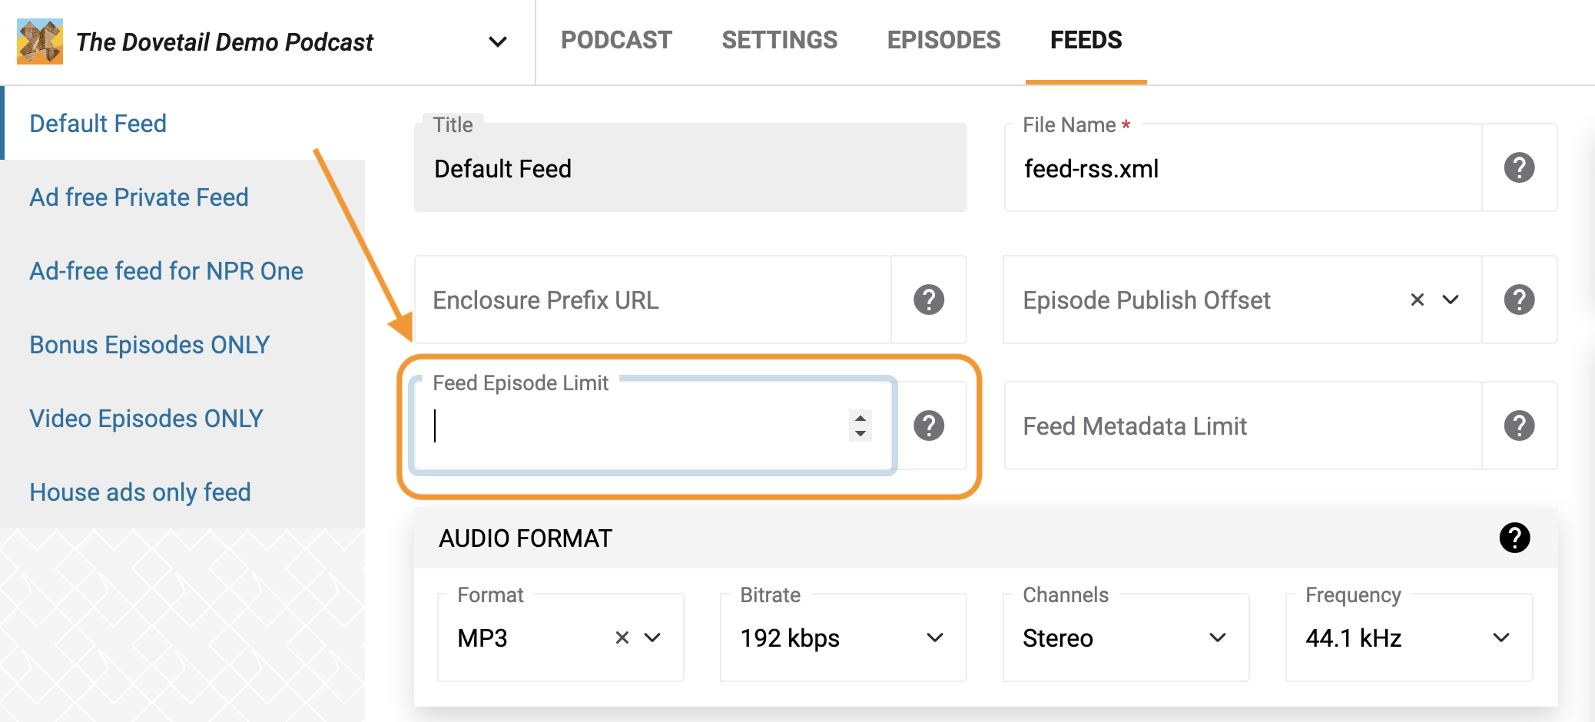Focus the Feed Metadata Limit field
The width and height of the screenshot is (1595, 722).
1243,426
